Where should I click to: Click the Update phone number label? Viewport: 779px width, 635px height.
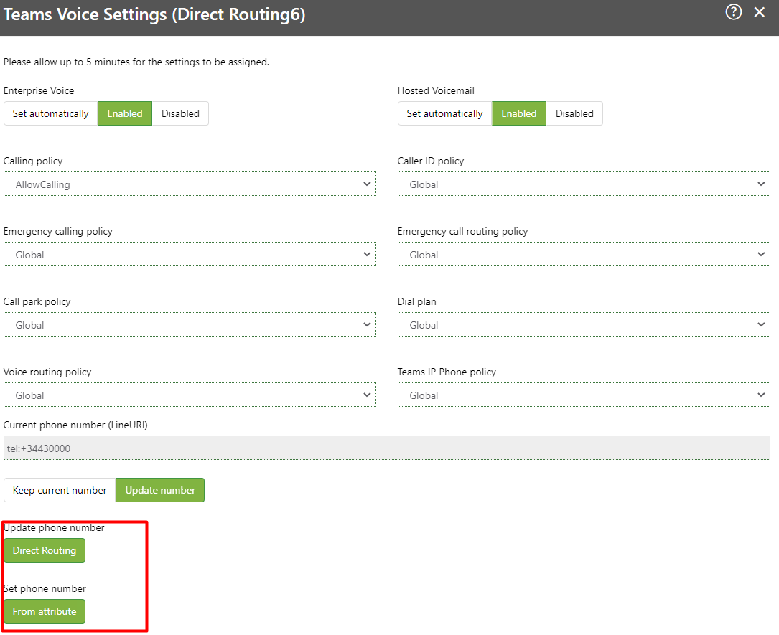click(x=54, y=528)
